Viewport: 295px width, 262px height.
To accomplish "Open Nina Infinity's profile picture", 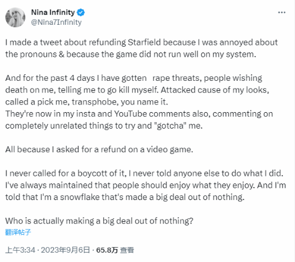I will 15,17.
